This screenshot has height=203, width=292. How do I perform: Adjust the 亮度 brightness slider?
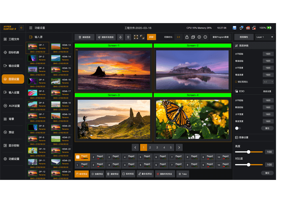pos(249,152)
